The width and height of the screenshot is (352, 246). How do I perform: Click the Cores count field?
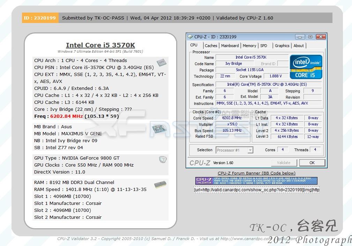[283, 149]
